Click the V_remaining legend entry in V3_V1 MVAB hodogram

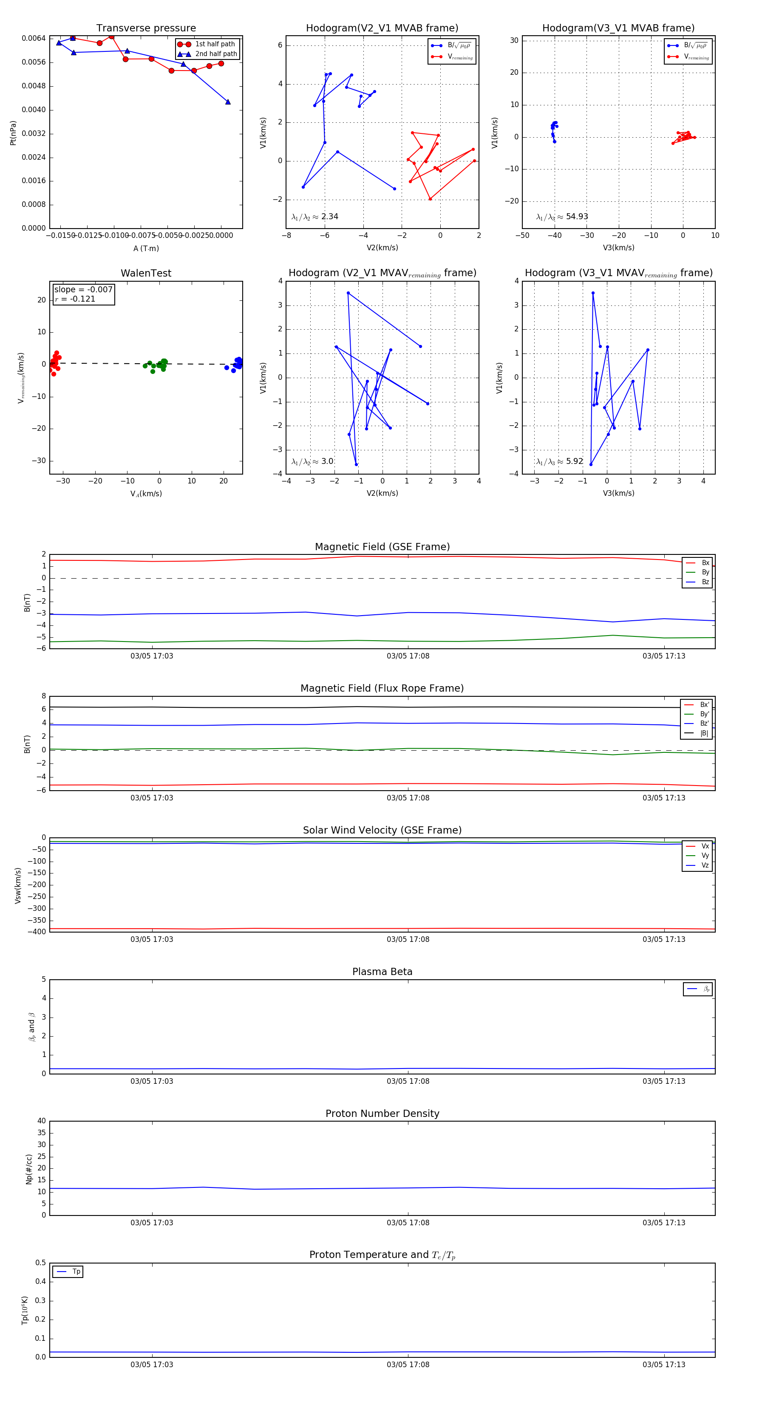(688, 57)
